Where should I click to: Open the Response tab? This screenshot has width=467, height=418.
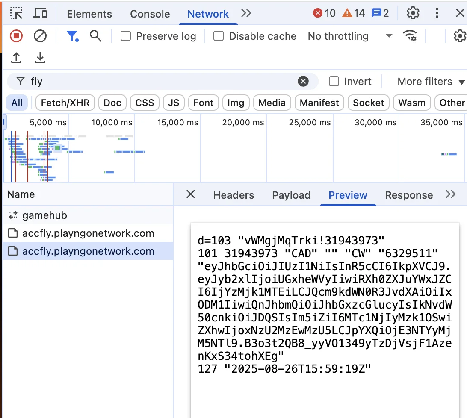(409, 195)
